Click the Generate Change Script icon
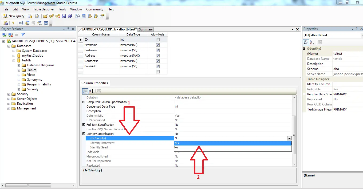 (x=6, y=23)
